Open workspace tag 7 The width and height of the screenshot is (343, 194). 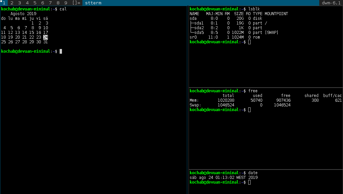coord(50,3)
